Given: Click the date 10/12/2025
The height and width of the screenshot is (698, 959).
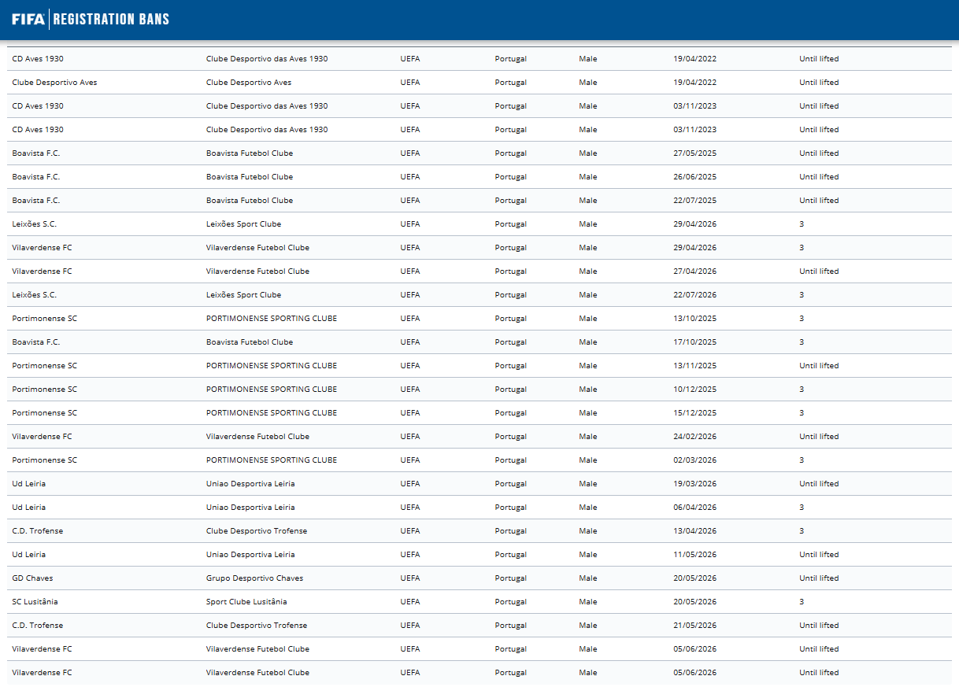Looking at the screenshot, I should tap(695, 390).
